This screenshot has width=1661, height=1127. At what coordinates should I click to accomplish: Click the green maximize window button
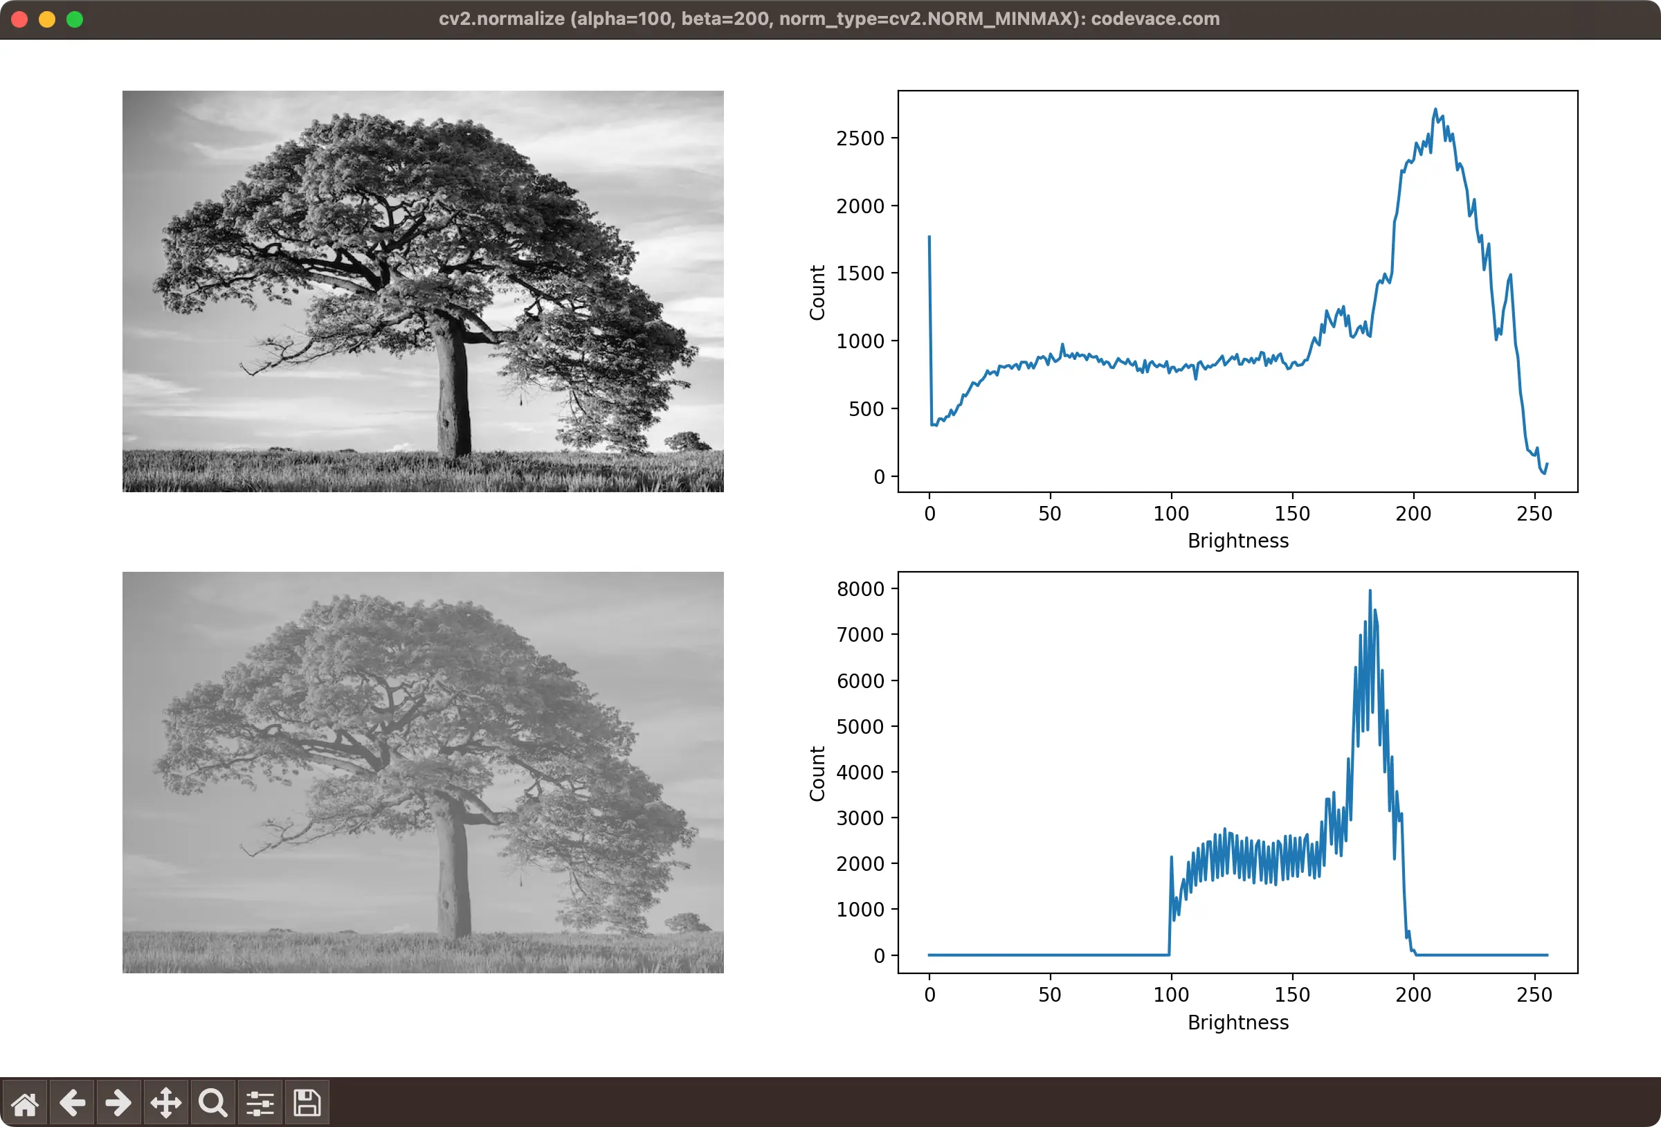click(x=74, y=19)
